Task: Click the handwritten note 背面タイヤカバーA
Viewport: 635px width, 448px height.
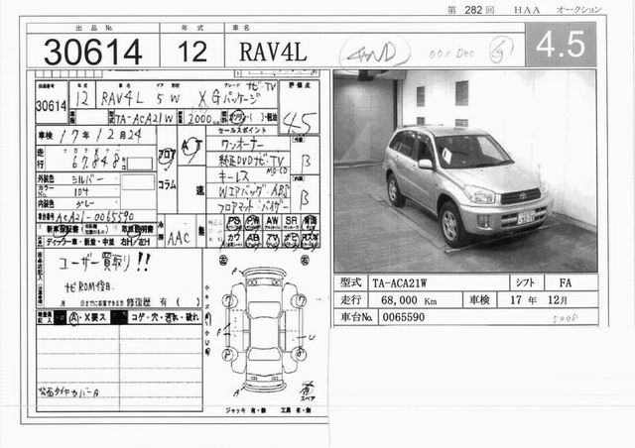Action: [68, 392]
